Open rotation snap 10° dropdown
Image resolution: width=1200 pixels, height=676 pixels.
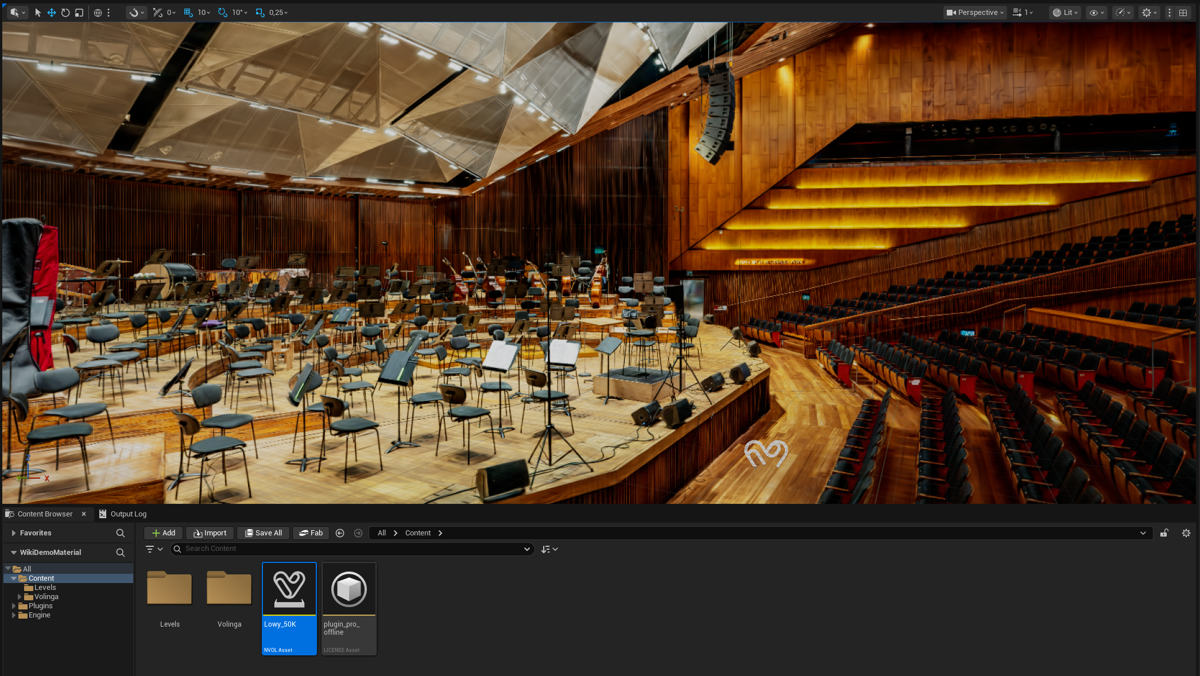coord(240,13)
